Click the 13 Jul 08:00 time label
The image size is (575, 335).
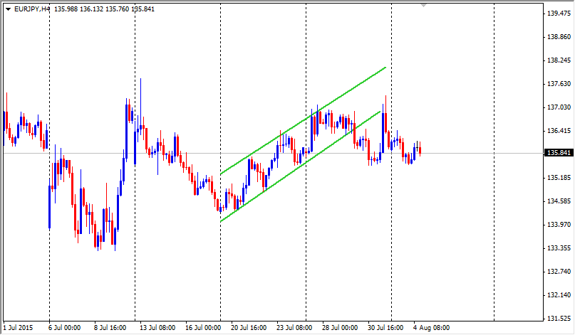pyautogui.click(x=157, y=328)
